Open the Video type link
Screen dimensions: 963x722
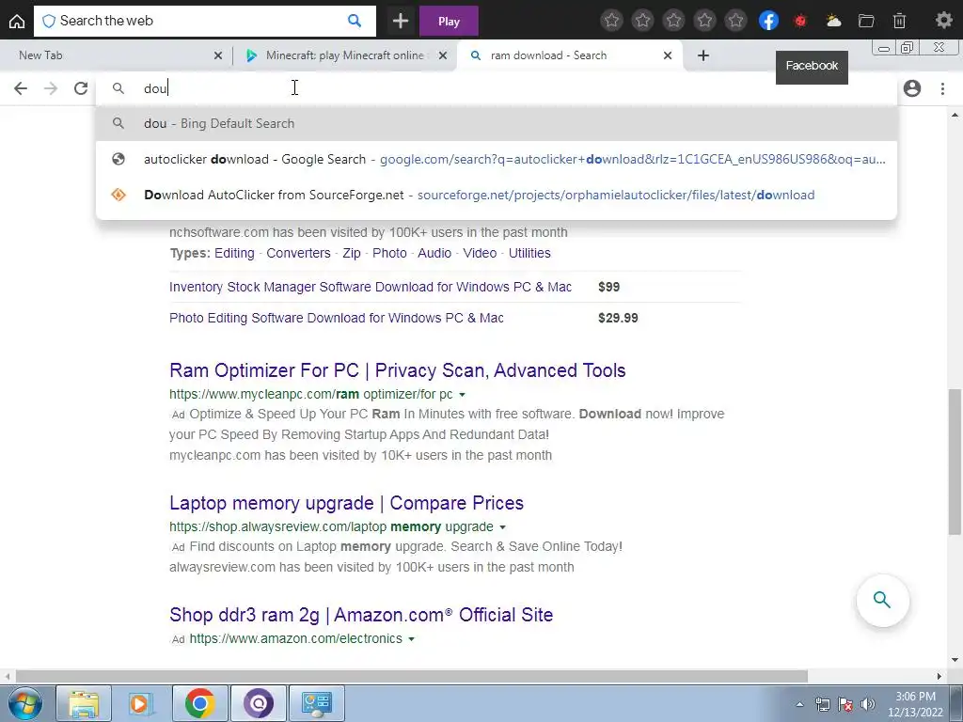(480, 253)
